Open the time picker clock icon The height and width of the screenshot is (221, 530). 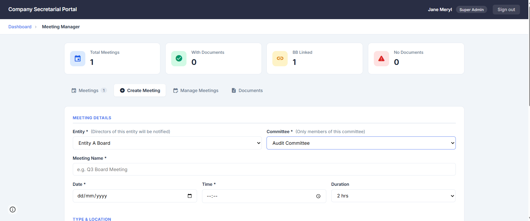(319, 196)
